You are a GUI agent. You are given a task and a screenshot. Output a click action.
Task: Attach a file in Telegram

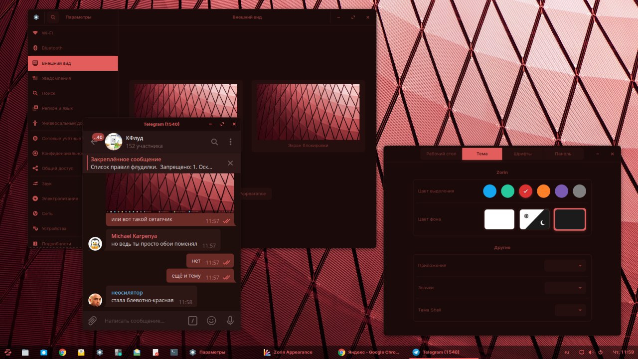[x=92, y=321]
